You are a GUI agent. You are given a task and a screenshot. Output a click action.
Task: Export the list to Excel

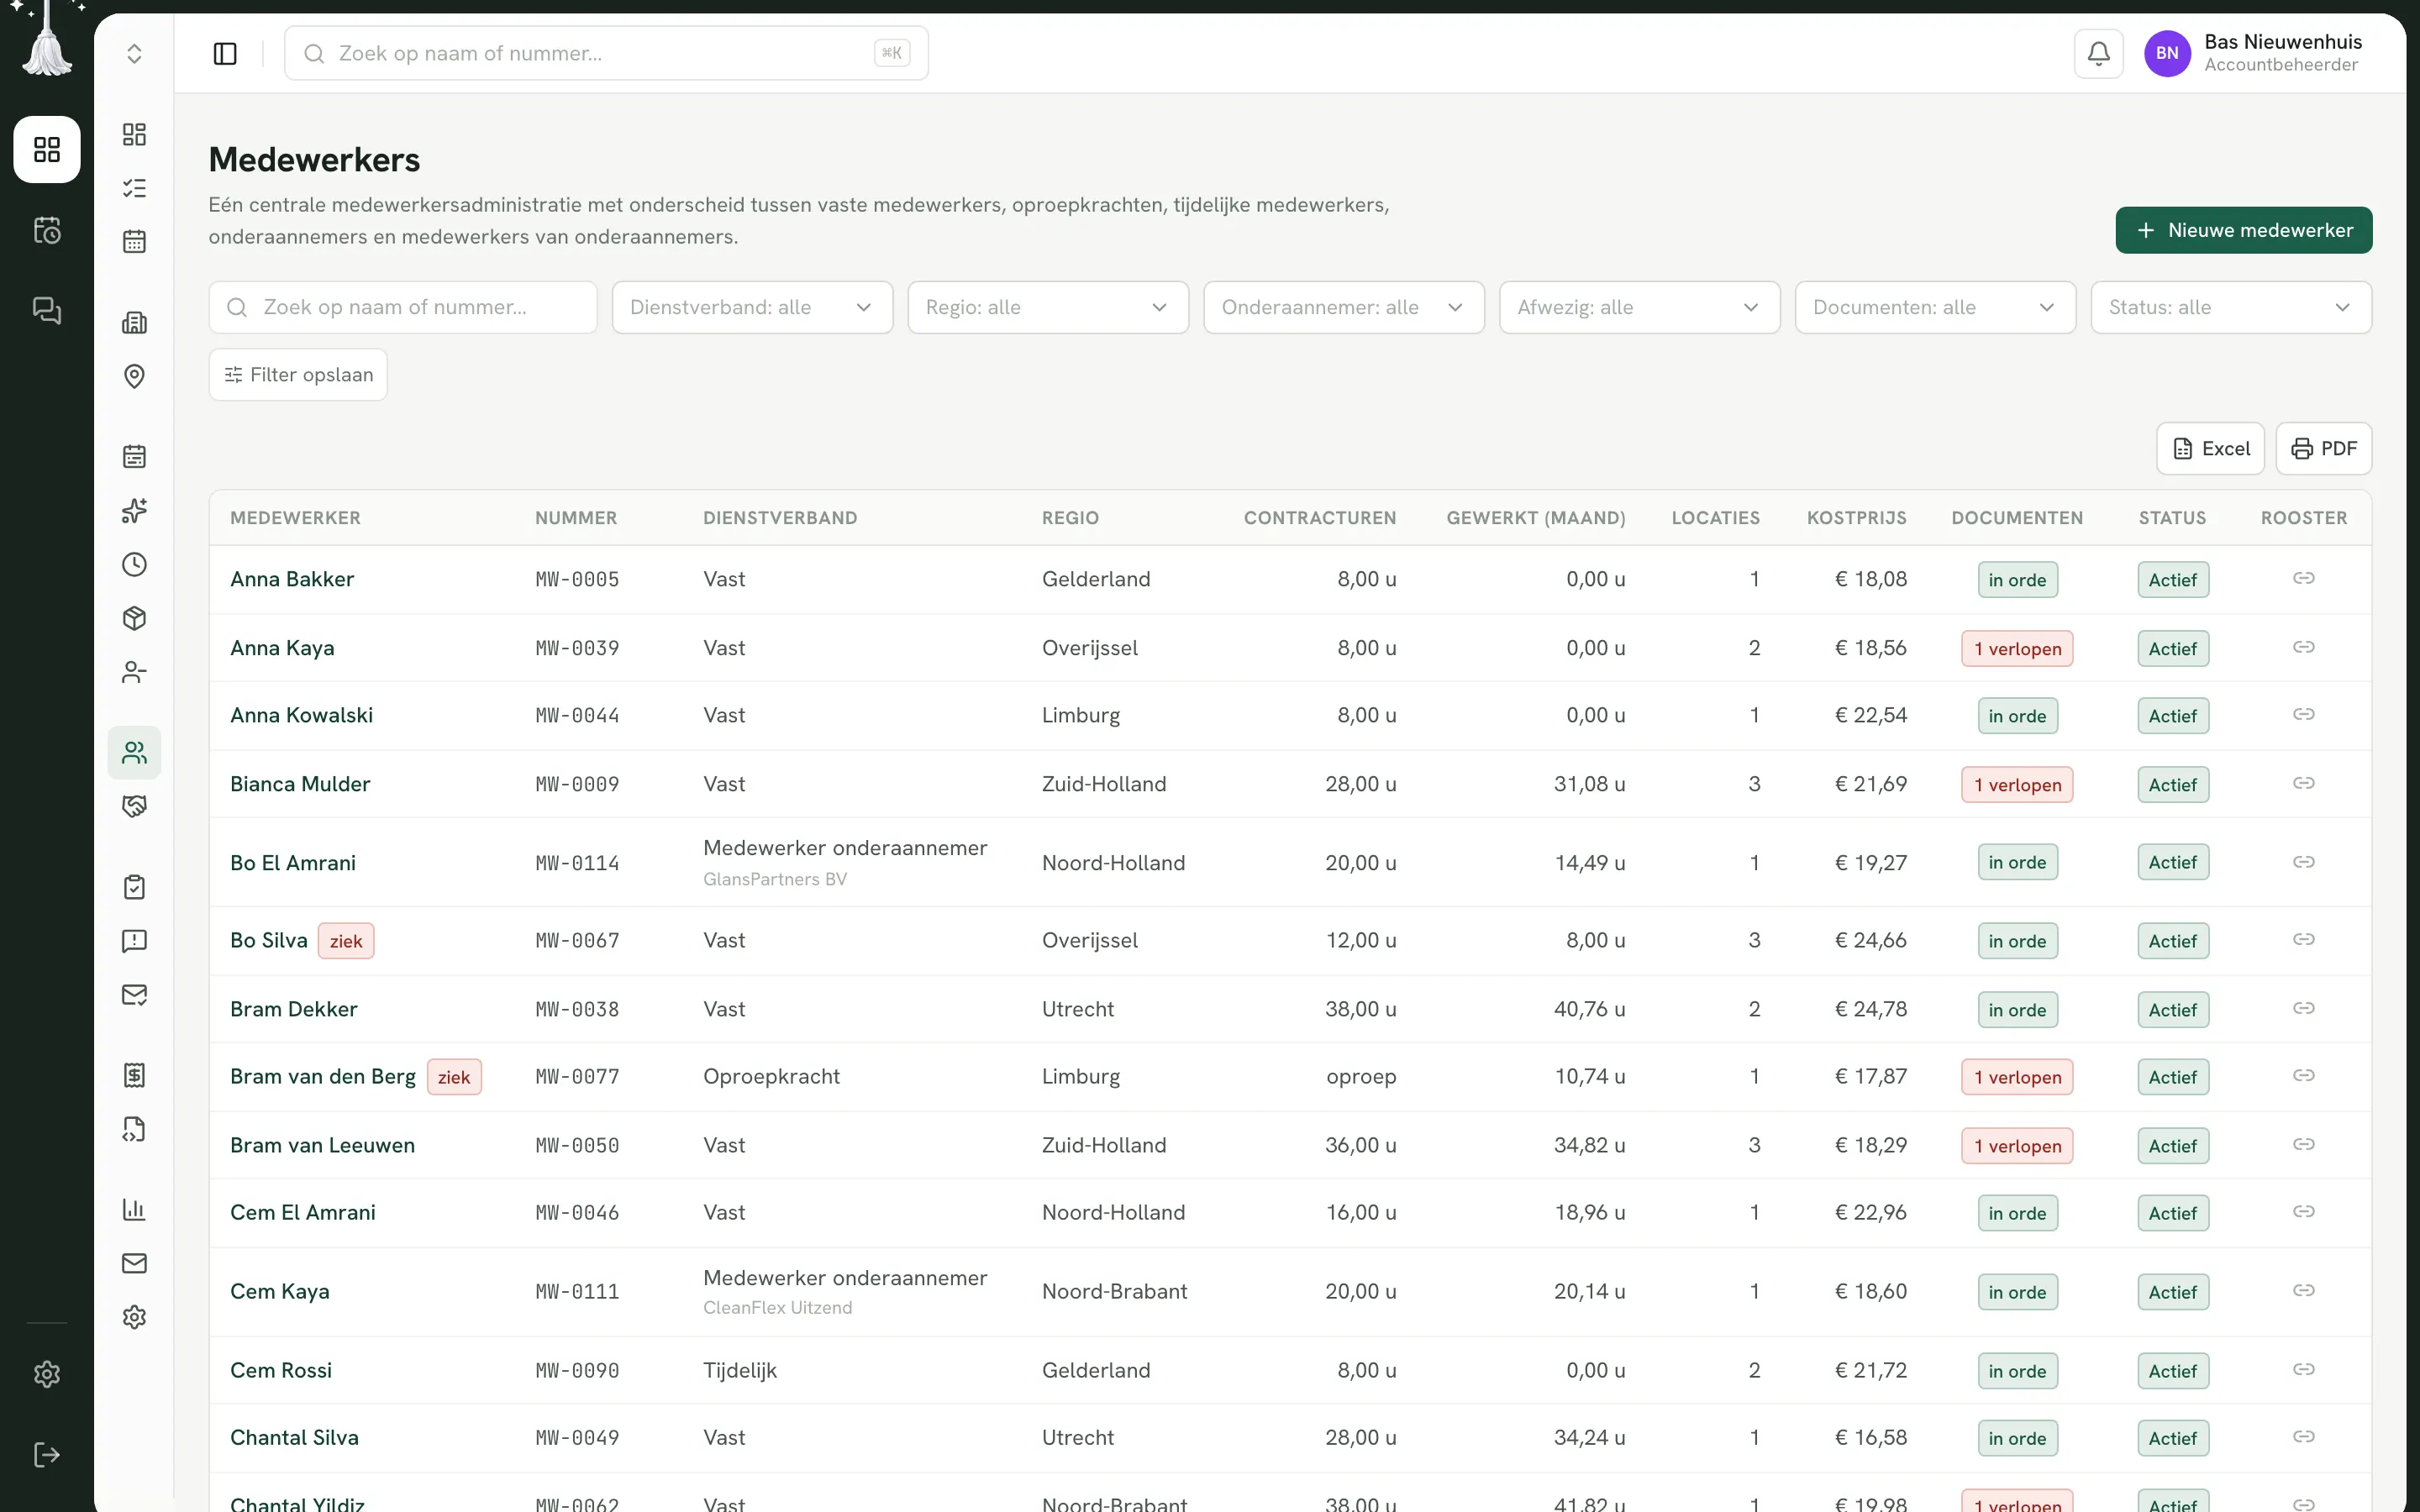point(2210,448)
